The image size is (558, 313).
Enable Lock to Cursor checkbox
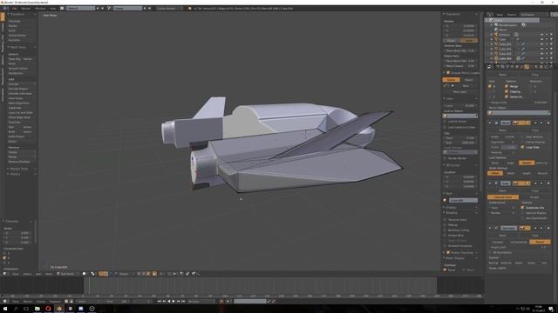446,122
